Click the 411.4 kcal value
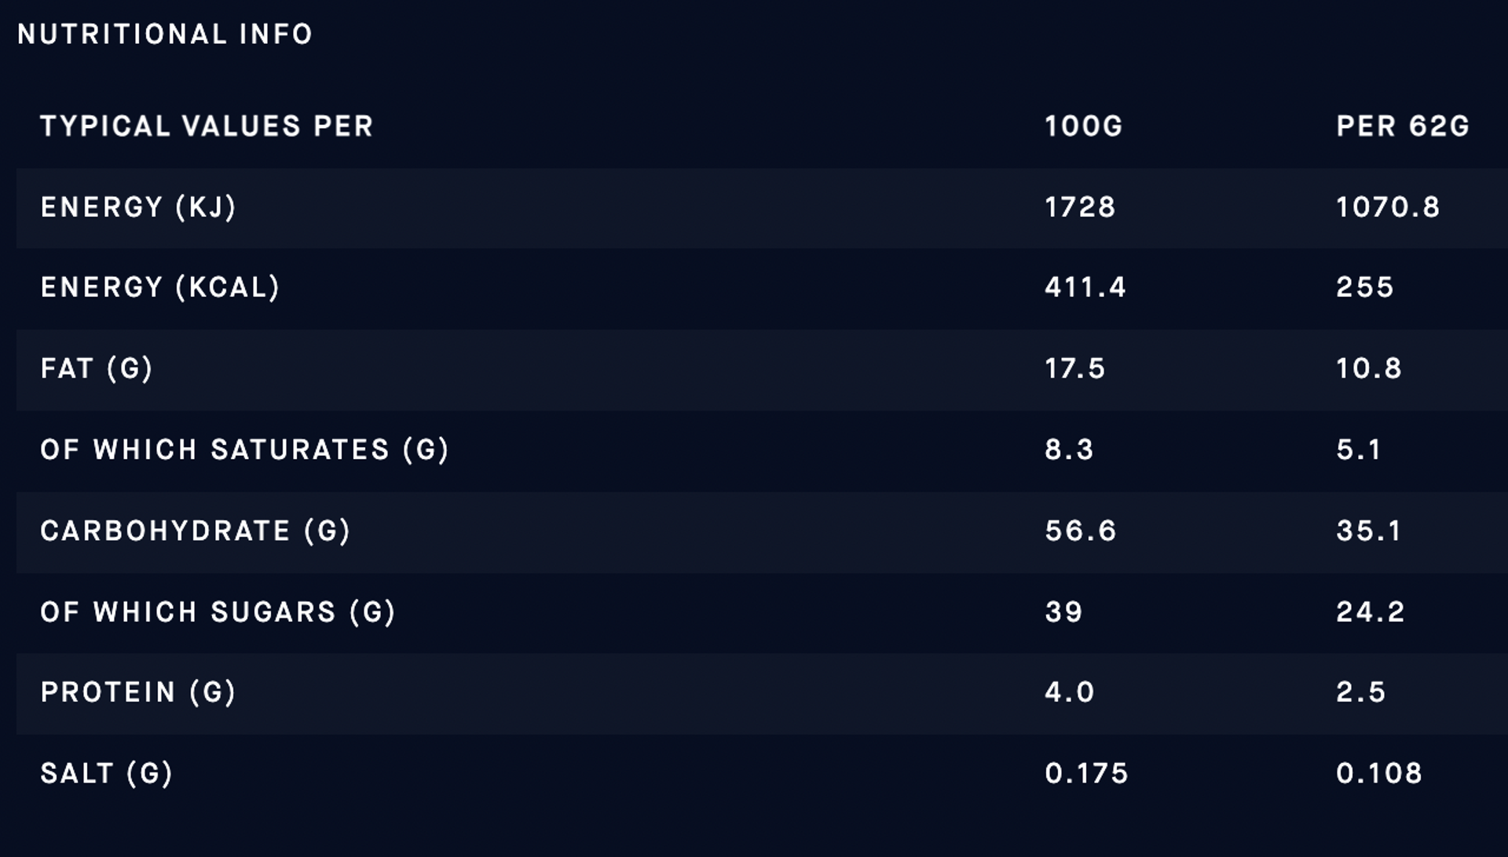Image resolution: width=1508 pixels, height=857 pixels. click(x=1085, y=287)
